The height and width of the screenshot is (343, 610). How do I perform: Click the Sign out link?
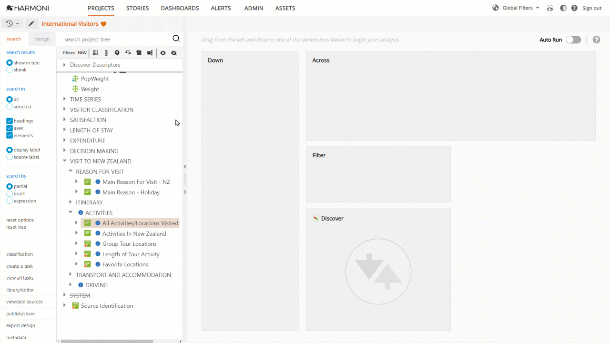(592, 8)
